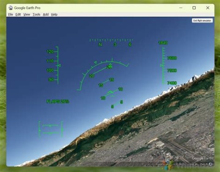Image resolution: width=220 pixels, height=172 pixels.
Task: Click the 7400 altitude tape label
Action: 172,83
